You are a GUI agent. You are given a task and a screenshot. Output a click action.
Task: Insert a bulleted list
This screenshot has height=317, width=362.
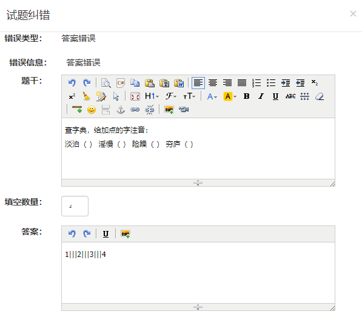(x=271, y=82)
